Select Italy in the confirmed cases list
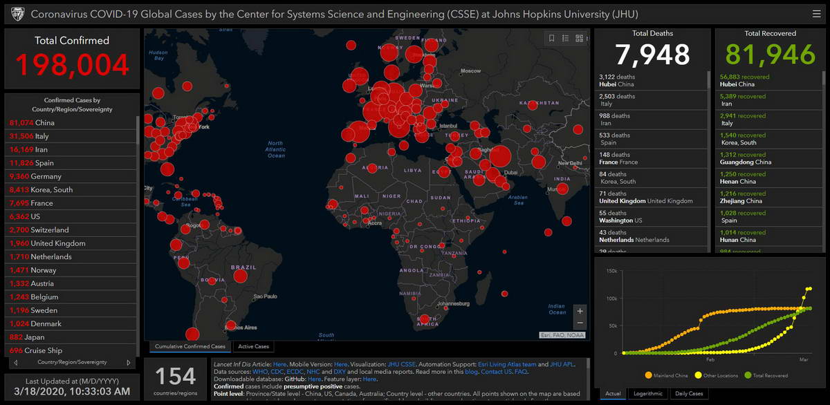Screen dimensions: 830x405 coord(41,136)
